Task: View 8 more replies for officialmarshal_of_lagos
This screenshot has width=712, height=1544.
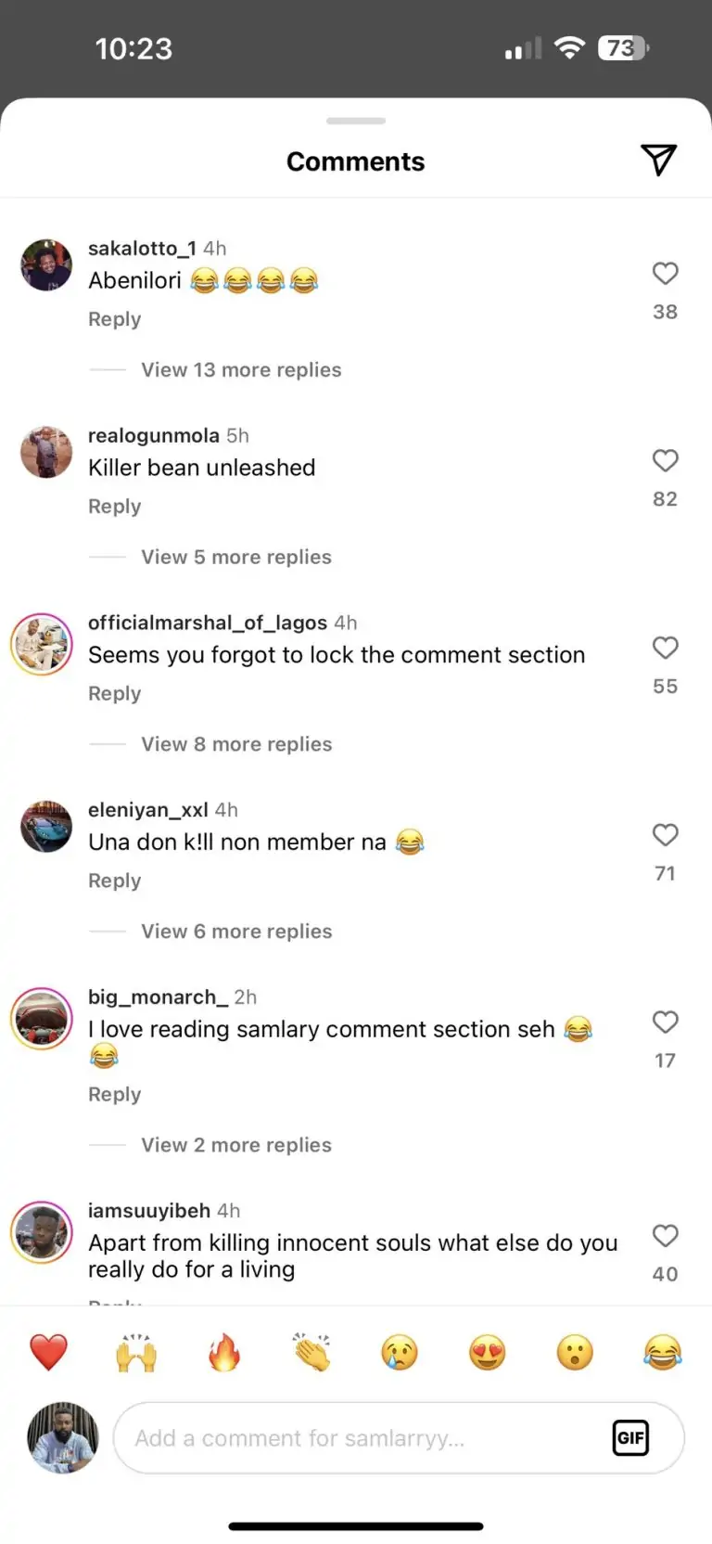Action: [236, 744]
